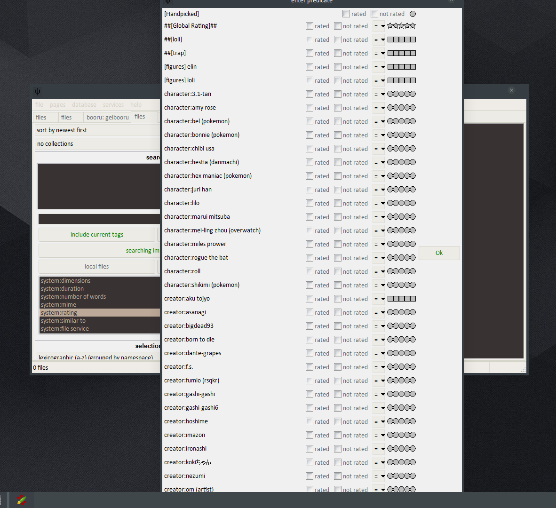Click the [figures] loli squares rating control
The width and height of the screenshot is (556, 508).
tap(401, 80)
